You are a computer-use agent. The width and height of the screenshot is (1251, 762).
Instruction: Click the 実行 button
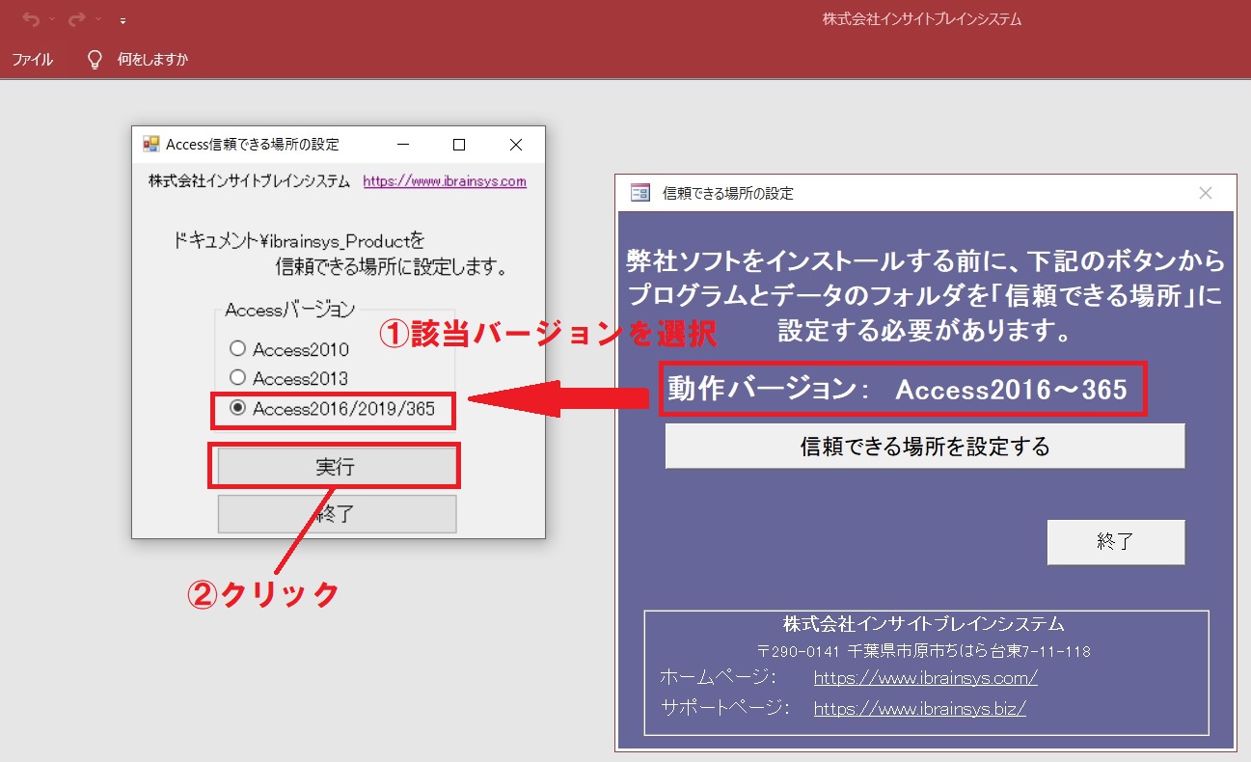point(335,466)
